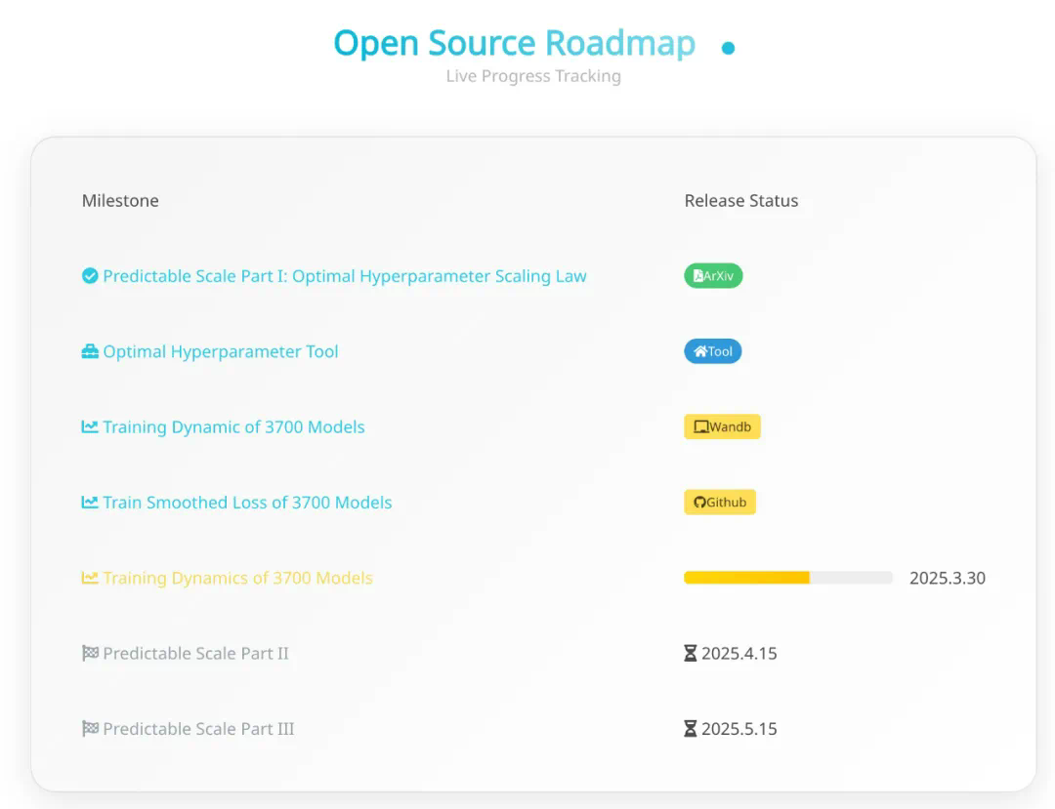The image size is (1055, 809).
Task: Click the hourglass icon next to 2025.4.15
Action: coord(691,653)
